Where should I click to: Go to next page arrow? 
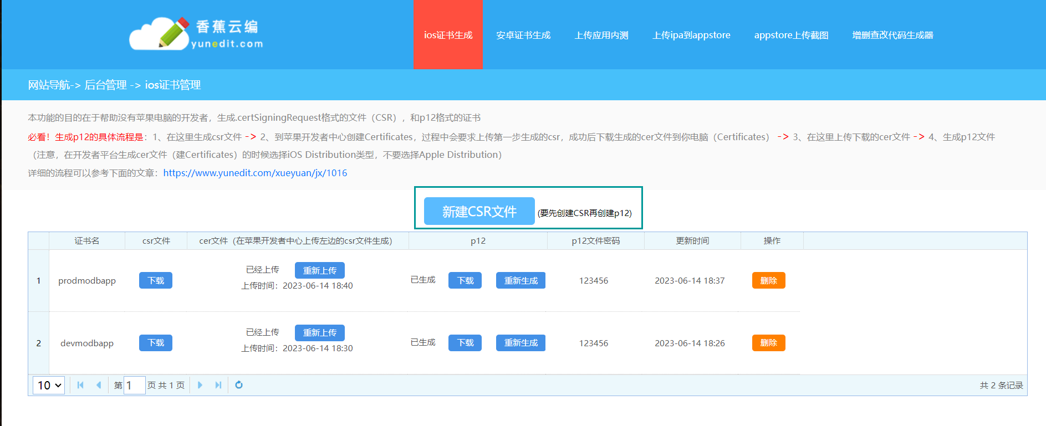[x=200, y=385]
